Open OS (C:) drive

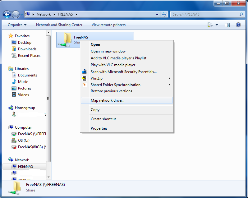pyautogui.click(x=24, y=140)
